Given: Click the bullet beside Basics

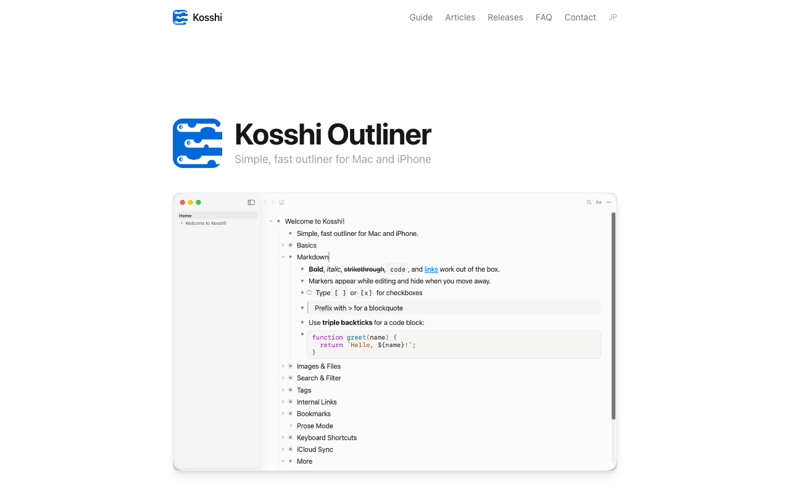Looking at the screenshot, I should pyautogui.click(x=291, y=245).
